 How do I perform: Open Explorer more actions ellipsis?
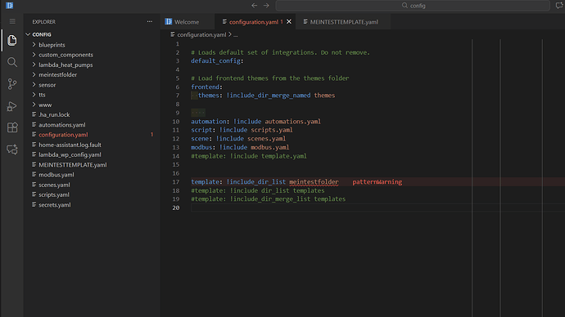click(x=150, y=21)
